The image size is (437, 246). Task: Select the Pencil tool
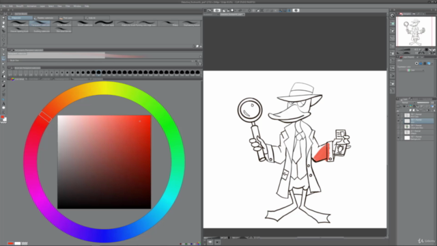pyautogui.click(x=3, y=54)
